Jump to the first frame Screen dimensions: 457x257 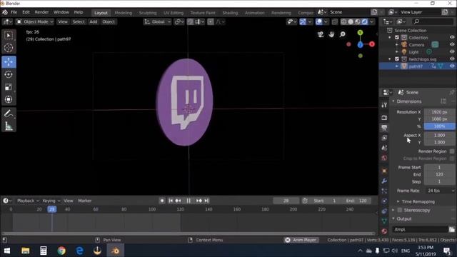point(171,201)
